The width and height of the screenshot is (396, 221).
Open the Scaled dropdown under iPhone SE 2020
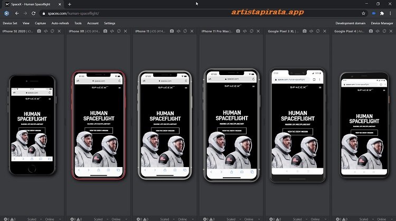[x=33, y=218]
